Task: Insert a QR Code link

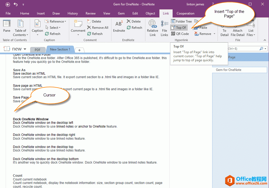Action: 180,34
